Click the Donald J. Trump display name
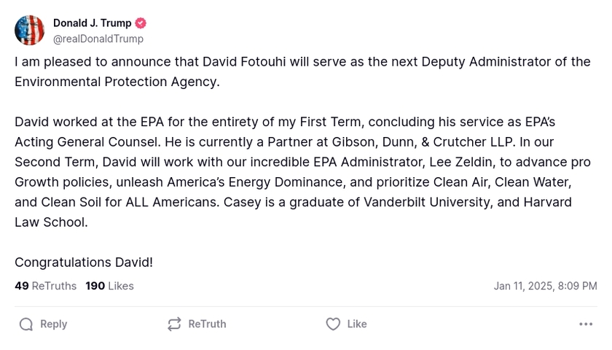This screenshot has width=612, height=350. click(92, 23)
